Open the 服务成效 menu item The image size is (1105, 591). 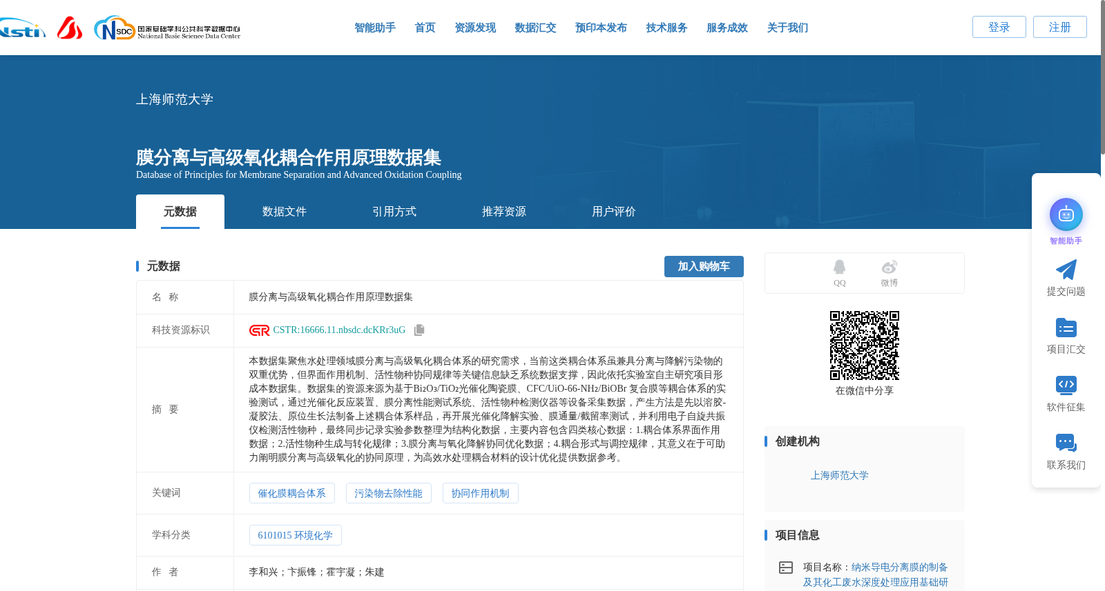(x=727, y=28)
